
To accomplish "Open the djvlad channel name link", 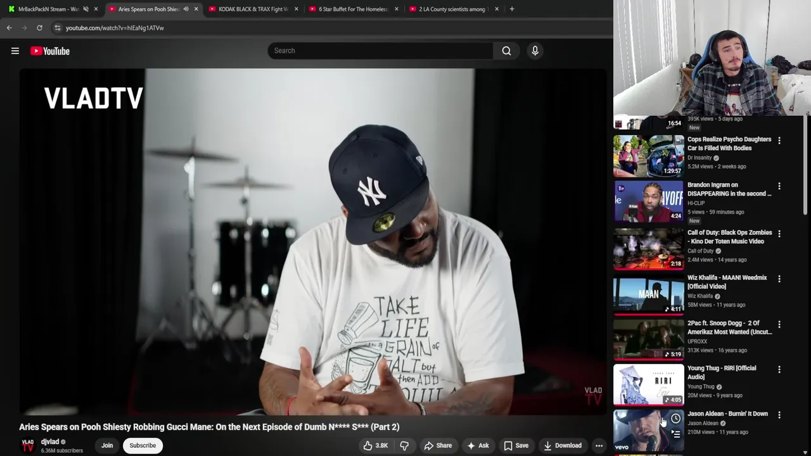I will point(50,441).
